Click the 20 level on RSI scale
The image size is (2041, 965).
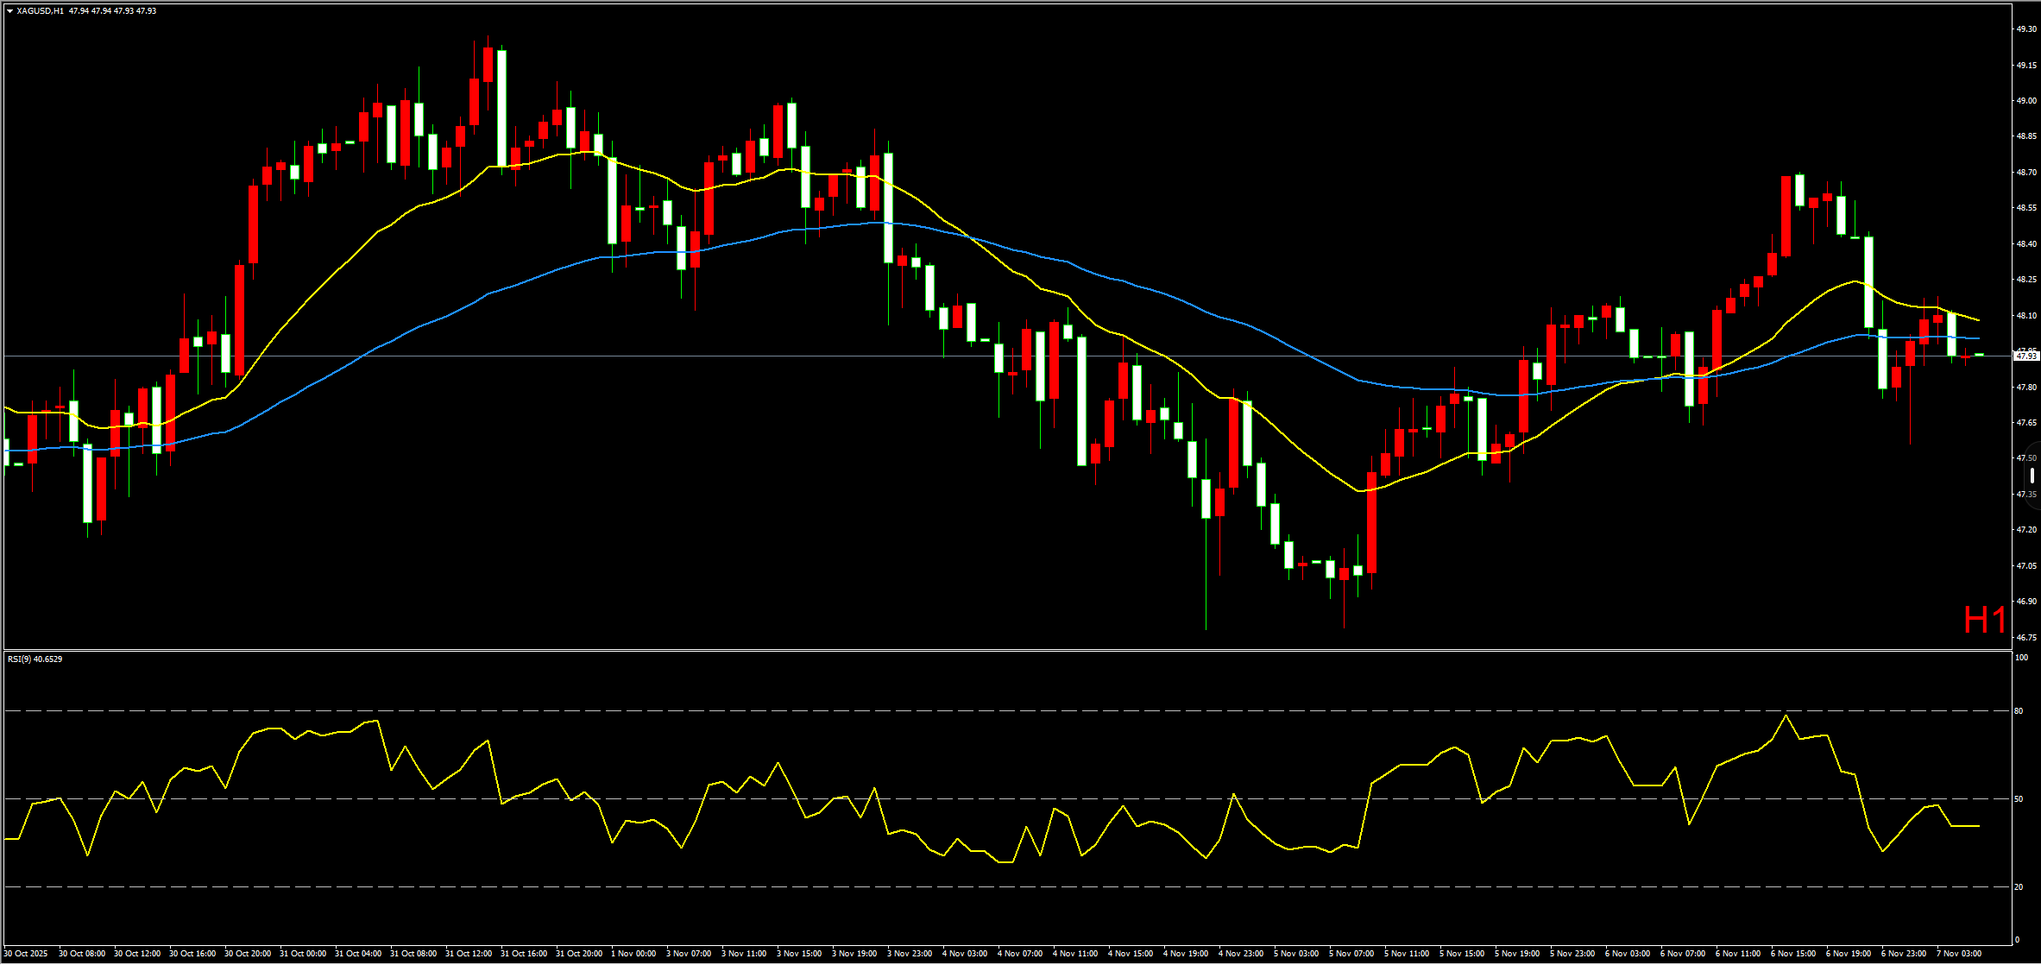tap(2019, 887)
